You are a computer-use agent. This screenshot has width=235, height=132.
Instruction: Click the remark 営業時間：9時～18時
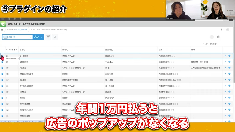[200, 62]
